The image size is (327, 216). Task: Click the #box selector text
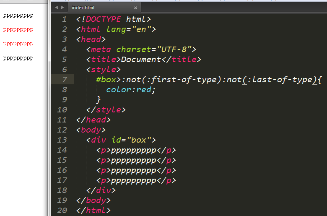point(106,80)
